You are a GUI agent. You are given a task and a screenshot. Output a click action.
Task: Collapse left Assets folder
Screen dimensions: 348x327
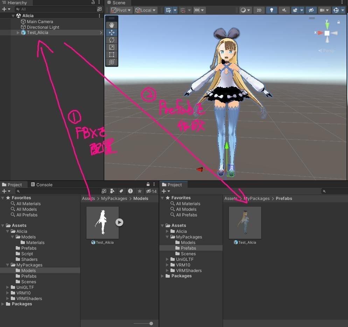coord(3,225)
